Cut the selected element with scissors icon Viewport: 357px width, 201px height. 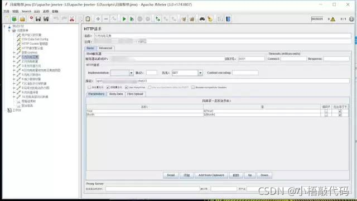click(72, 19)
